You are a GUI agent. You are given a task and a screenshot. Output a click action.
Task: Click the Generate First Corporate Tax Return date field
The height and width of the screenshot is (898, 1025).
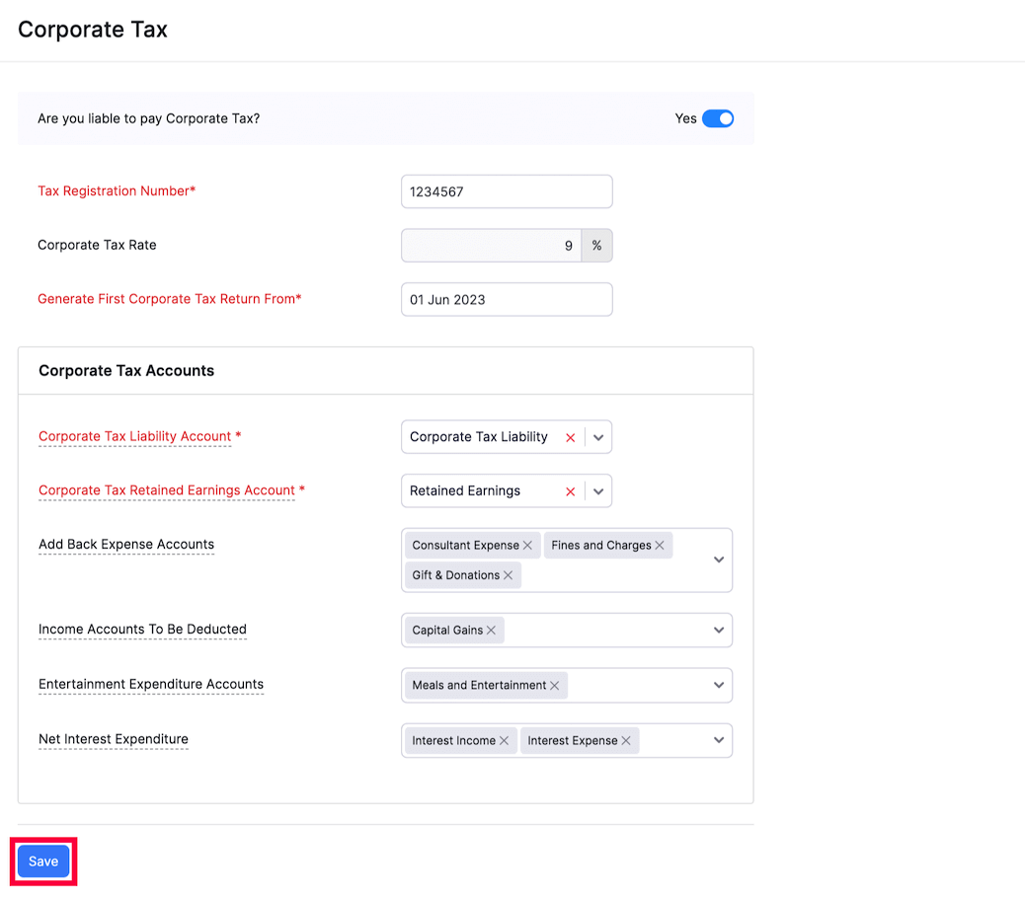507,299
